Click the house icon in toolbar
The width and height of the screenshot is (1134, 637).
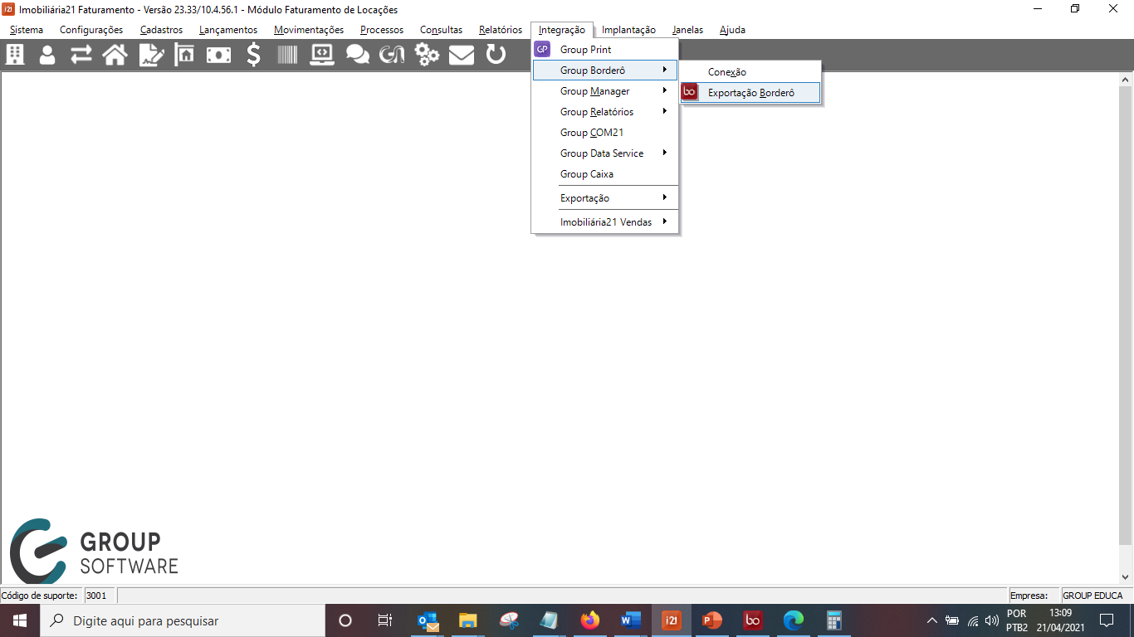coord(115,55)
